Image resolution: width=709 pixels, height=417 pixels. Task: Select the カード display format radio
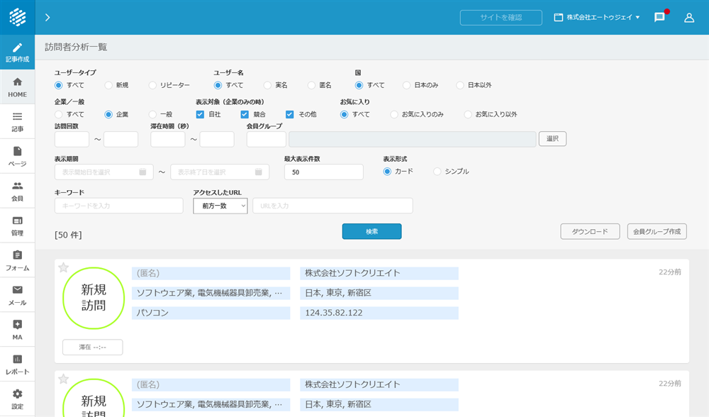click(x=387, y=172)
